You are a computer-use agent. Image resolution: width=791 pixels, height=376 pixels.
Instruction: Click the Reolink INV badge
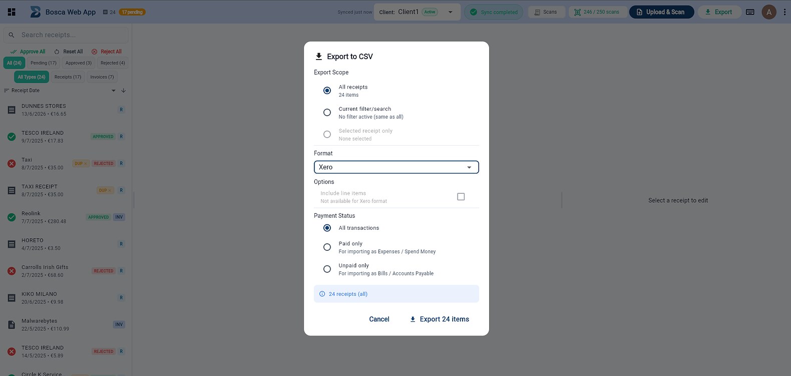click(x=119, y=217)
